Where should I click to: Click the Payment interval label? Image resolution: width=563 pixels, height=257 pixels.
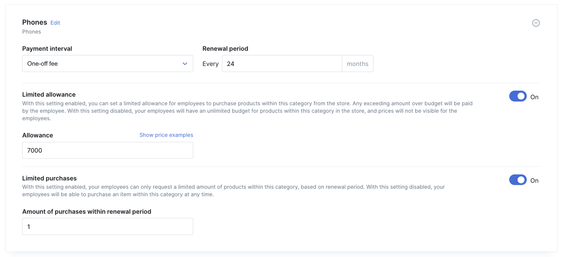pyautogui.click(x=47, y=49)
